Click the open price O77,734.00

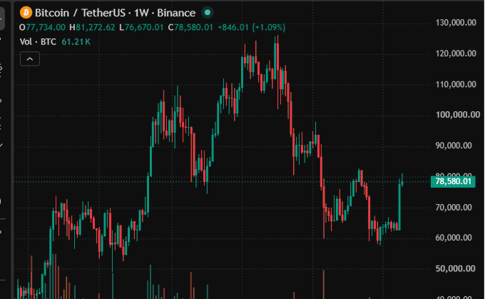click(42, 28)
